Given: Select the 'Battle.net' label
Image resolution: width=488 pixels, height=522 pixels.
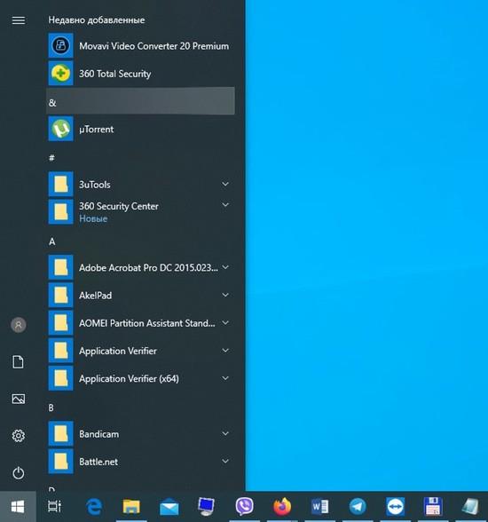Looking at the screenshot, I should (98, 462).
